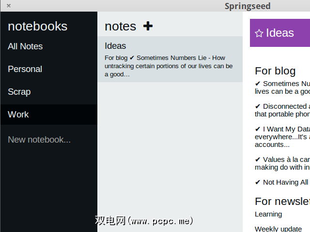Toggle the Sometimes Numbers Lie checkmark
The image size is (310, 232).
[258, 84]
